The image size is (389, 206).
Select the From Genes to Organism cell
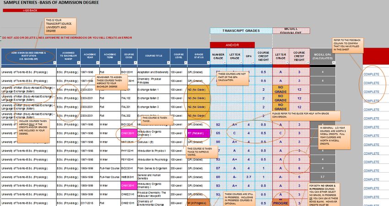click(x=154, y=168)
